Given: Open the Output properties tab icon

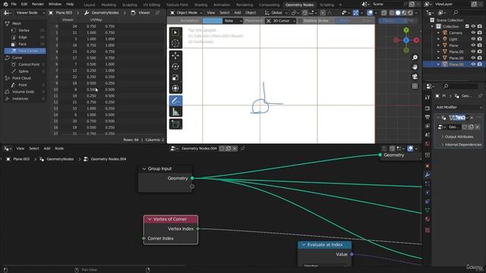Looking at the screenshot, I should (x=428, y=117).
